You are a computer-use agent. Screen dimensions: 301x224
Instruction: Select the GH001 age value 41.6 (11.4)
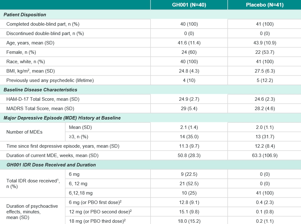click(189, 43)
